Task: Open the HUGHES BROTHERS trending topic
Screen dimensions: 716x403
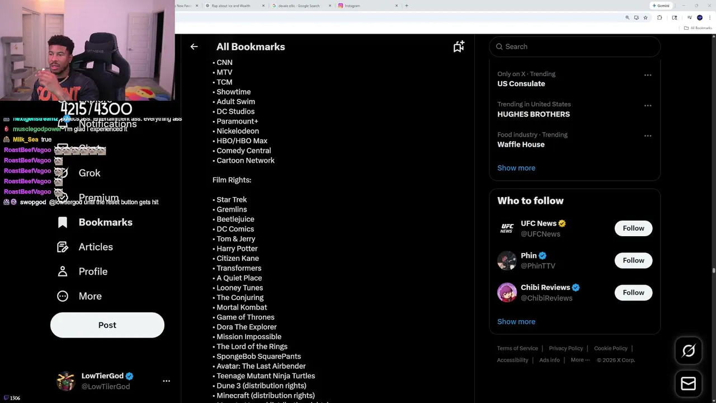Action: [x=534, y=114]
